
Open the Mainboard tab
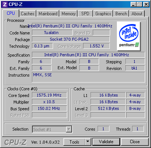(48, 14)
